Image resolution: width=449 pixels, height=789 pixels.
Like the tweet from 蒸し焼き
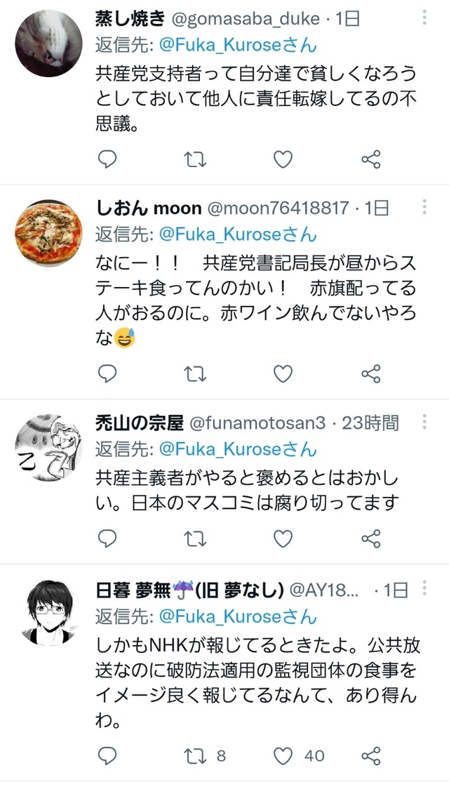click(x=283, y=159)
